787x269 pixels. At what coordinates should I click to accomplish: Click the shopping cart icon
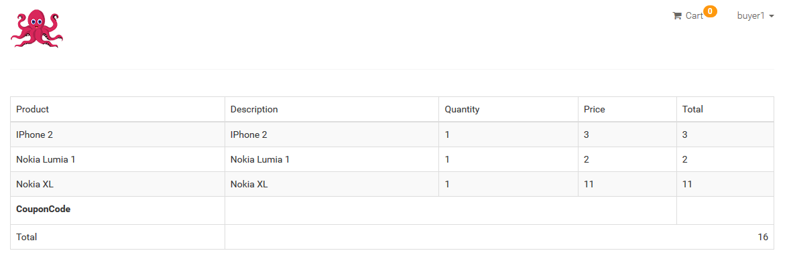click(x=677, y=15)
